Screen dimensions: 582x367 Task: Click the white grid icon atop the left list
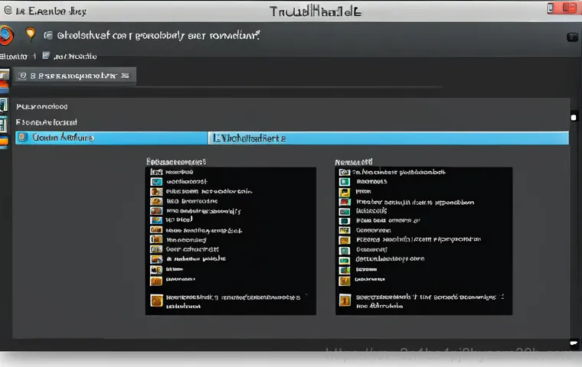click(x=156, y=172)
